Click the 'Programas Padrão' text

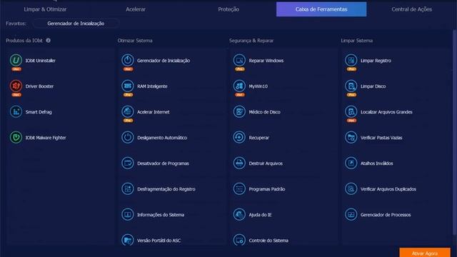266,188
